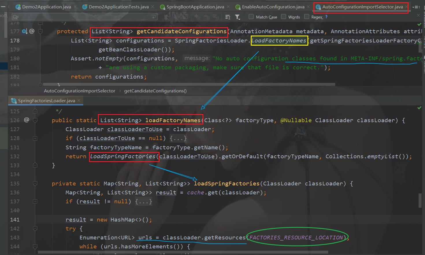Collapse the while loop fold at line 144
Screen dimensions: 425x255
[35, 247]
